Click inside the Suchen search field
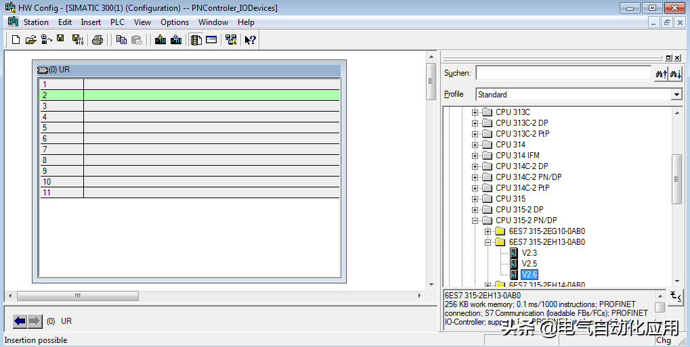 click(563, 73)
